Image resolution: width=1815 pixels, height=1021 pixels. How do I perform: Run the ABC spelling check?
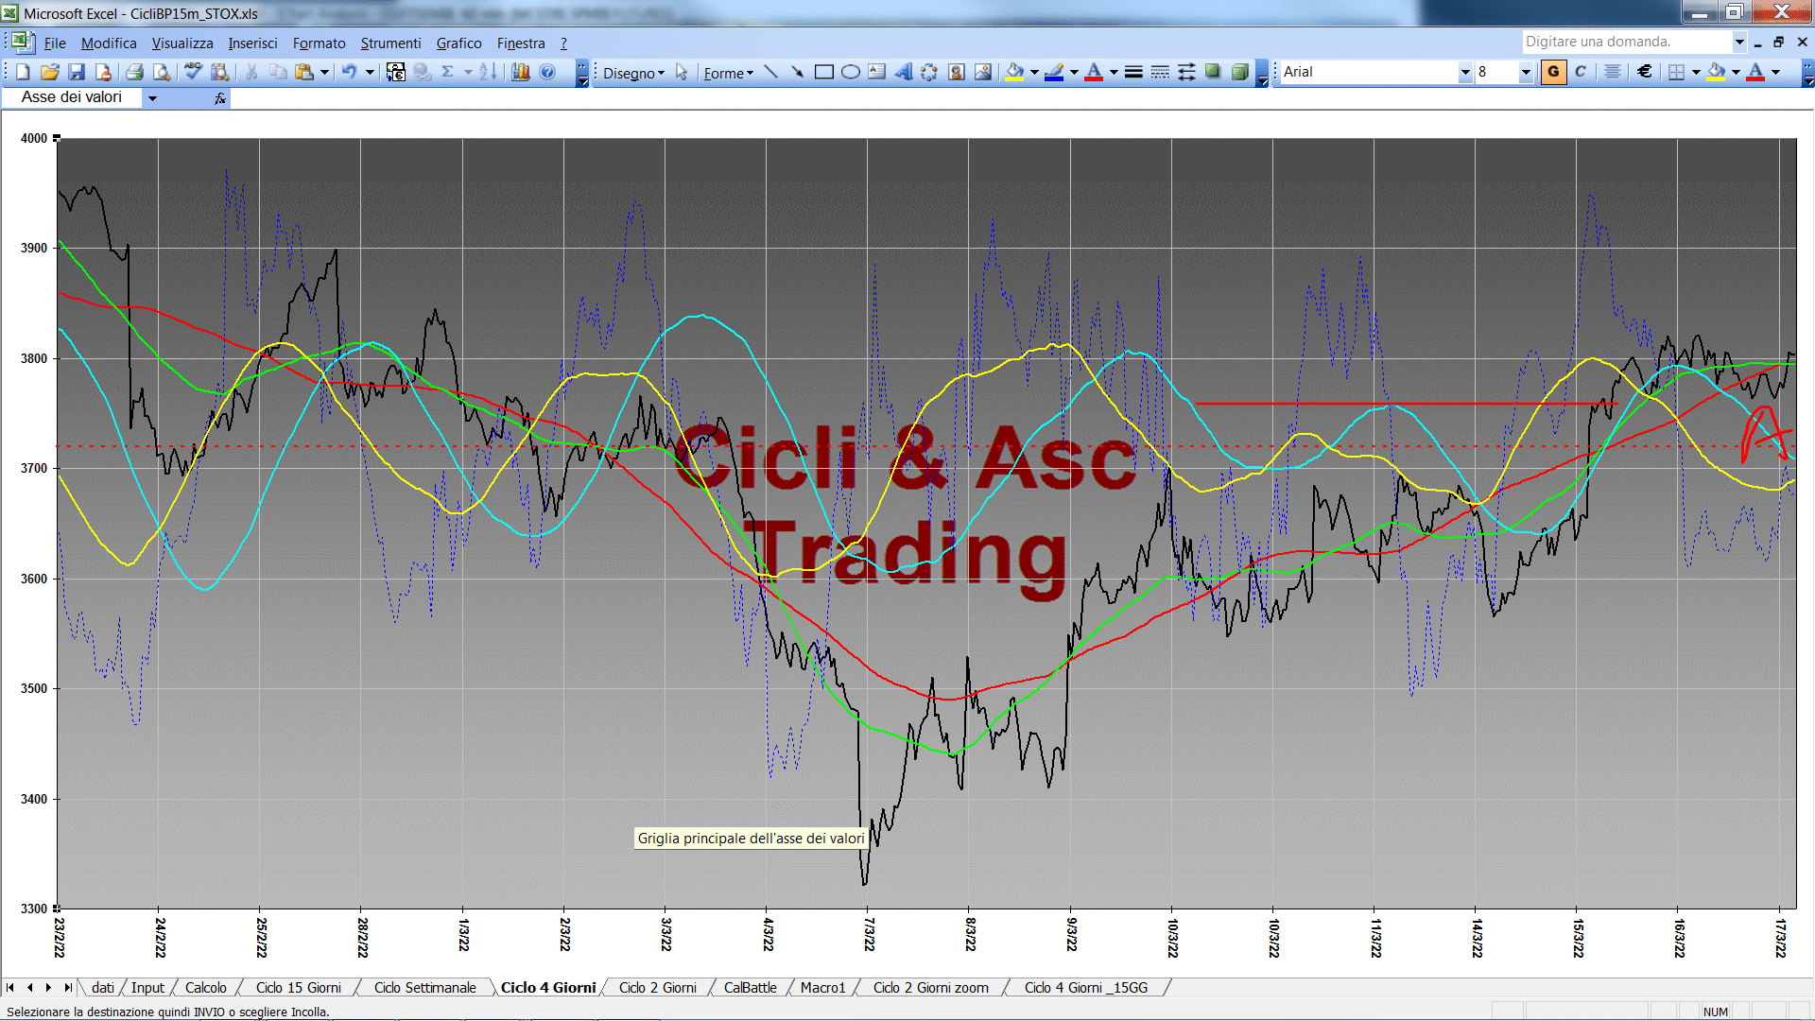(x=193, y=72)
